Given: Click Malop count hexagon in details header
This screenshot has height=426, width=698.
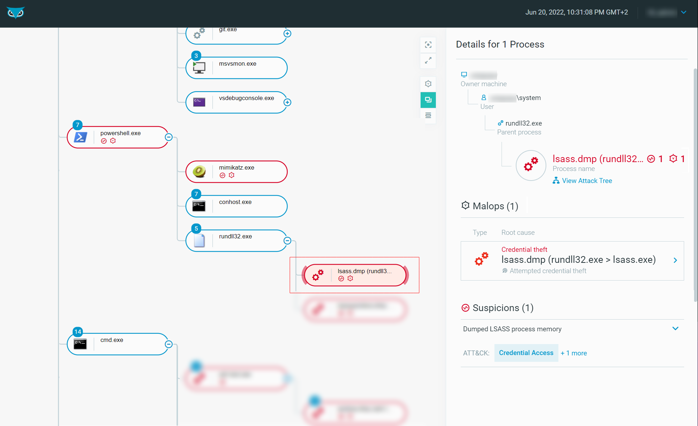Looking at the screenshot, I should point(673,159).
